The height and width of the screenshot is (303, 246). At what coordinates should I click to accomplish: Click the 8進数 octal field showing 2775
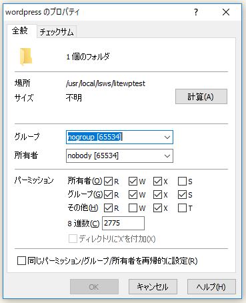pyautogui.click(x=123, y=223)
